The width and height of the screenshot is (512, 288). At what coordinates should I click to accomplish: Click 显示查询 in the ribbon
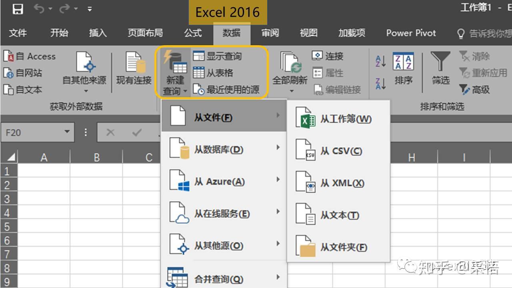click(x=218, y=56)
